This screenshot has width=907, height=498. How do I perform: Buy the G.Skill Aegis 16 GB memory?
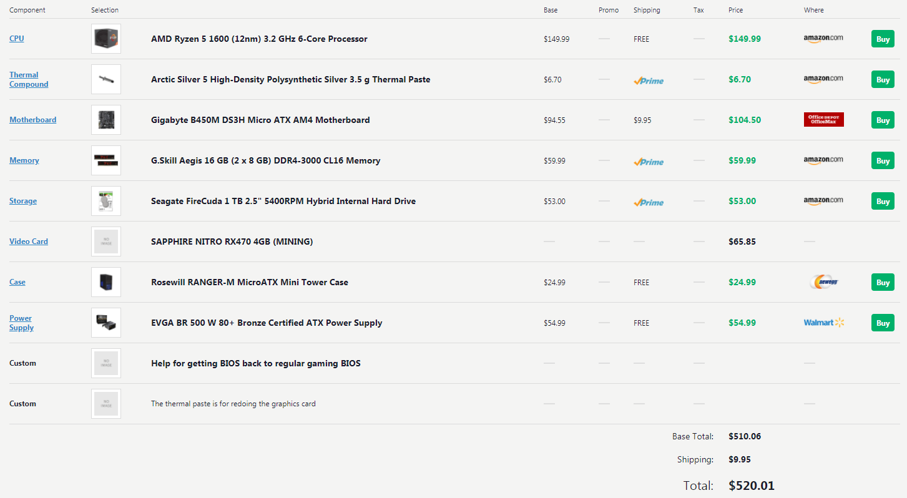883,160
